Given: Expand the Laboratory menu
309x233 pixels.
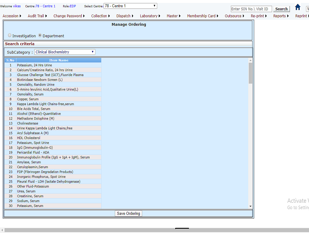Looking at the screenshot, I should (x=150, y=16).
